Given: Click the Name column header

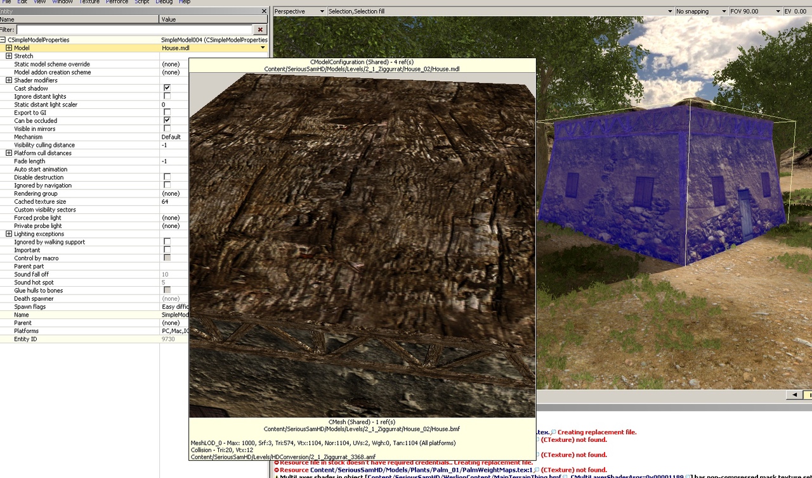Looking at the screenshot, I should tap(79, 20).
